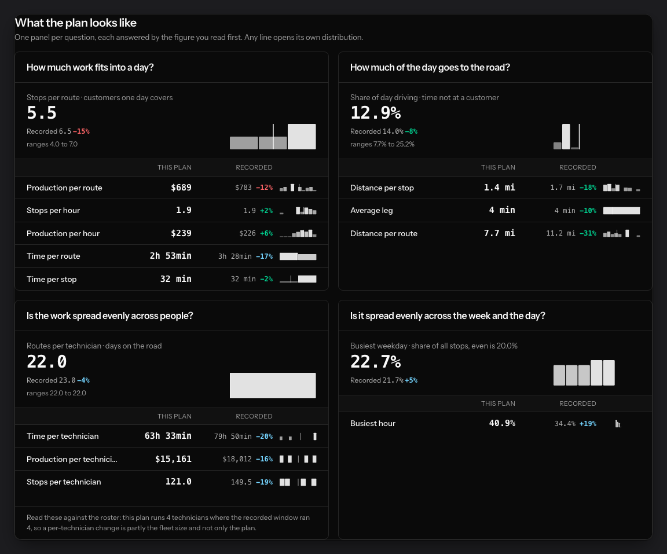Screen dimensions: 667x554
Task: Click the Production per hour sparkline
Action: [x=298, y=233]
